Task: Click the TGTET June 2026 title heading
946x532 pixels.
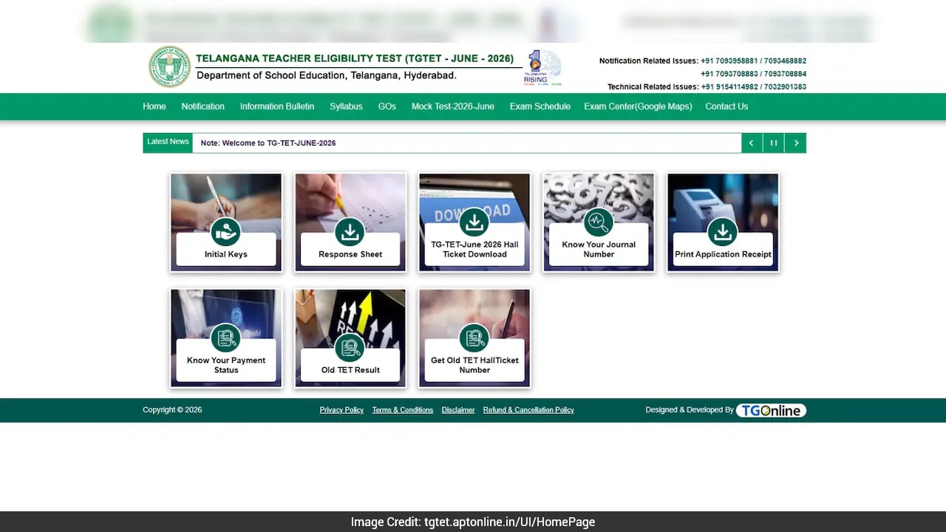Action: (355, 58)
